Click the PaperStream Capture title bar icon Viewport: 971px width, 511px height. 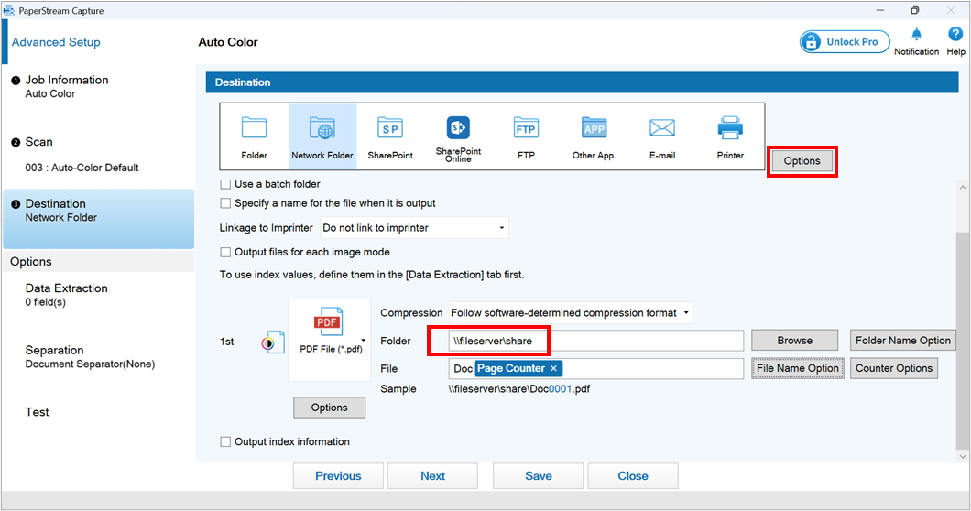[x=8, y=10]
